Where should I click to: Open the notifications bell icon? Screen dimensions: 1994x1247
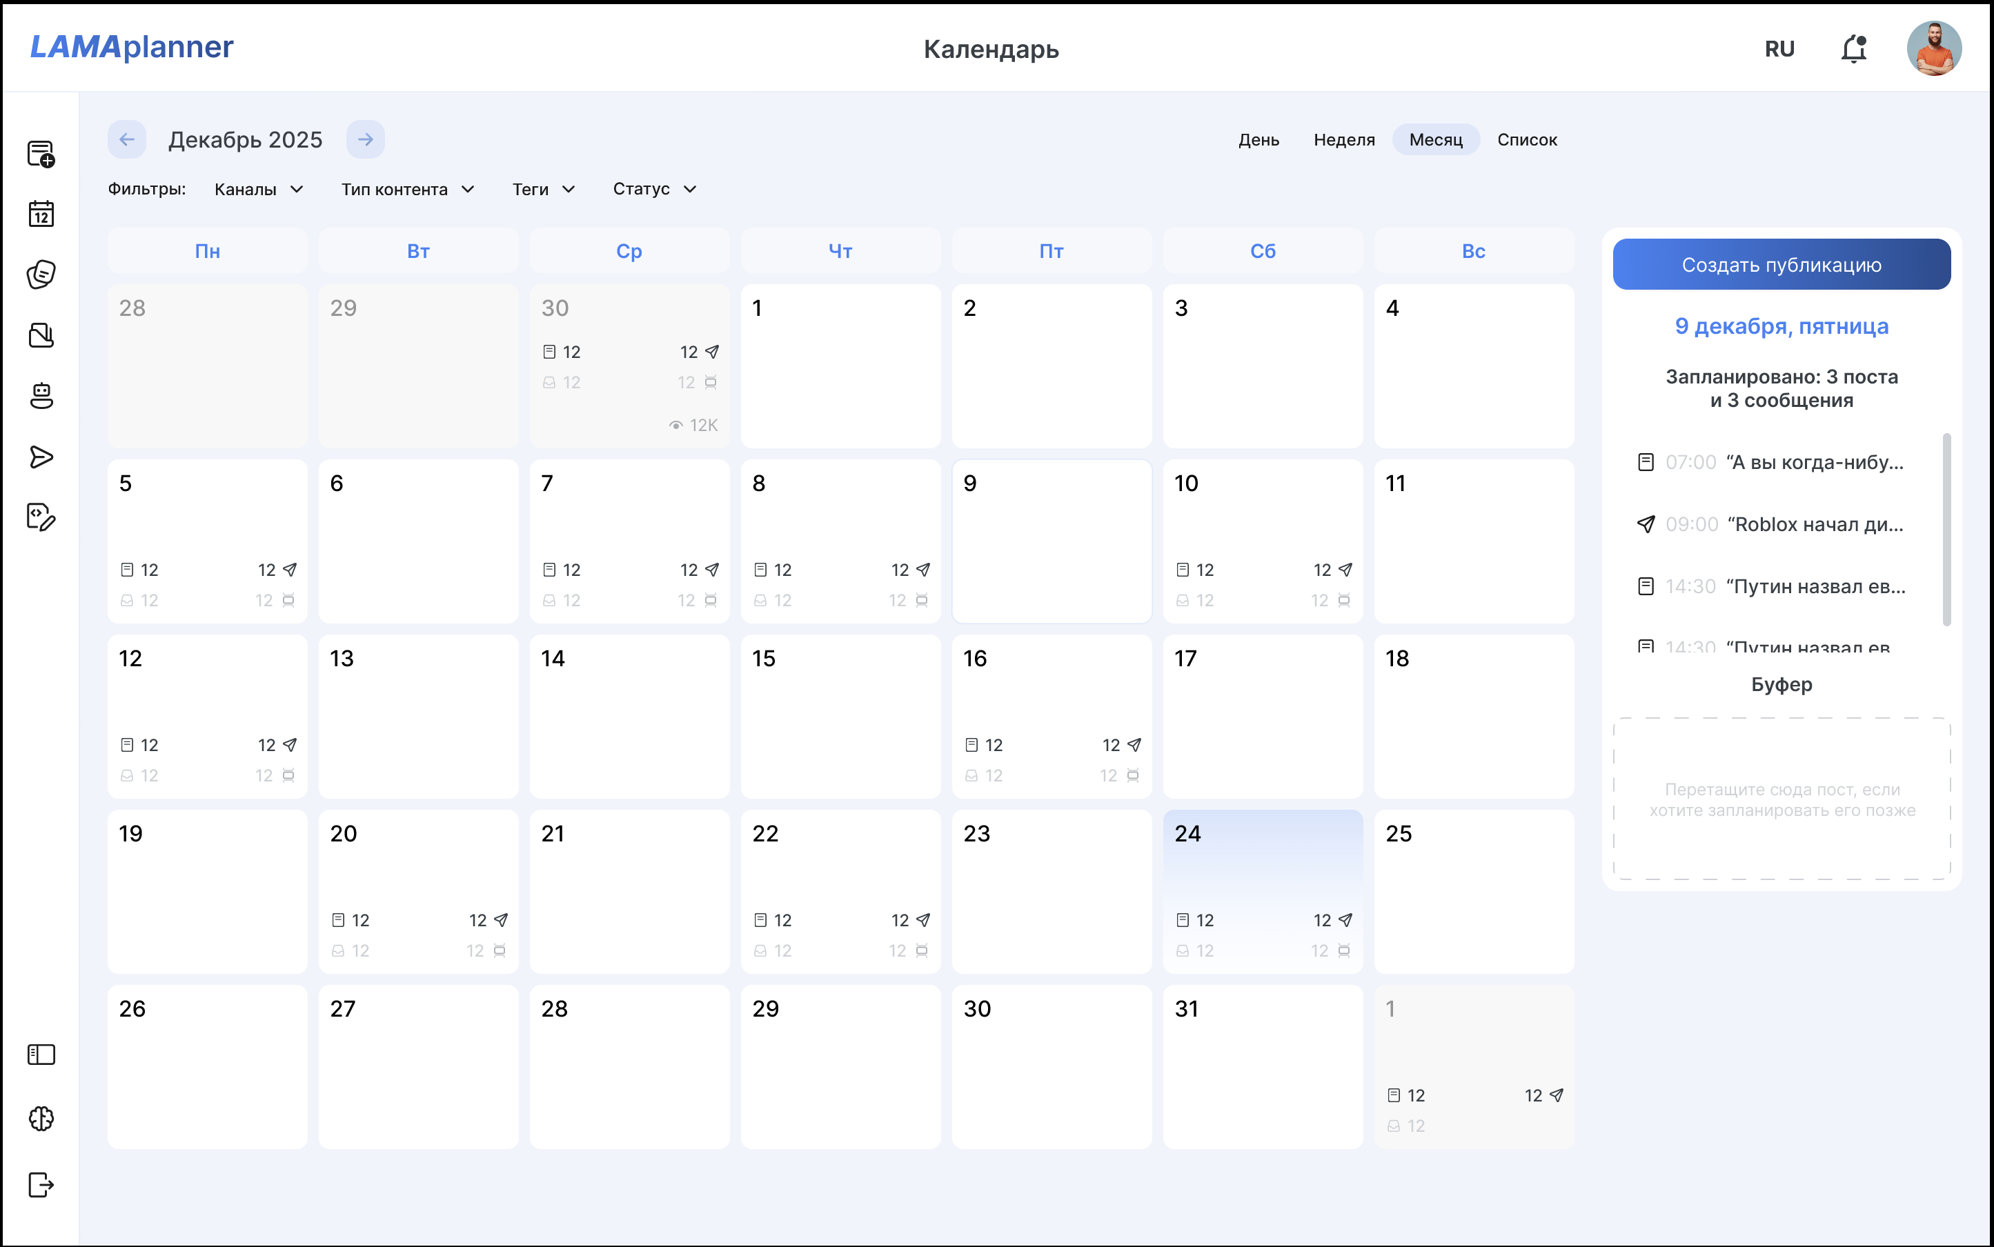pyautogui.click(x=1853, y=49)
